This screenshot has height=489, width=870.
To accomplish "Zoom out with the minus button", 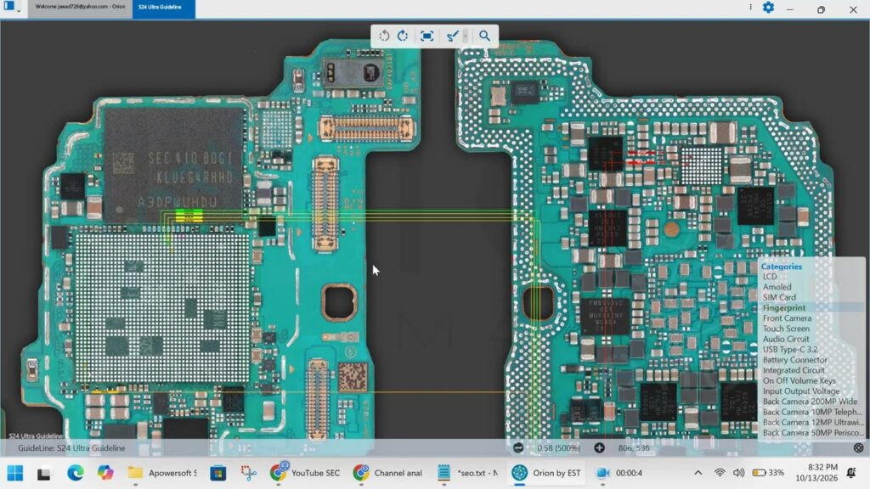I will pos(518,448).
